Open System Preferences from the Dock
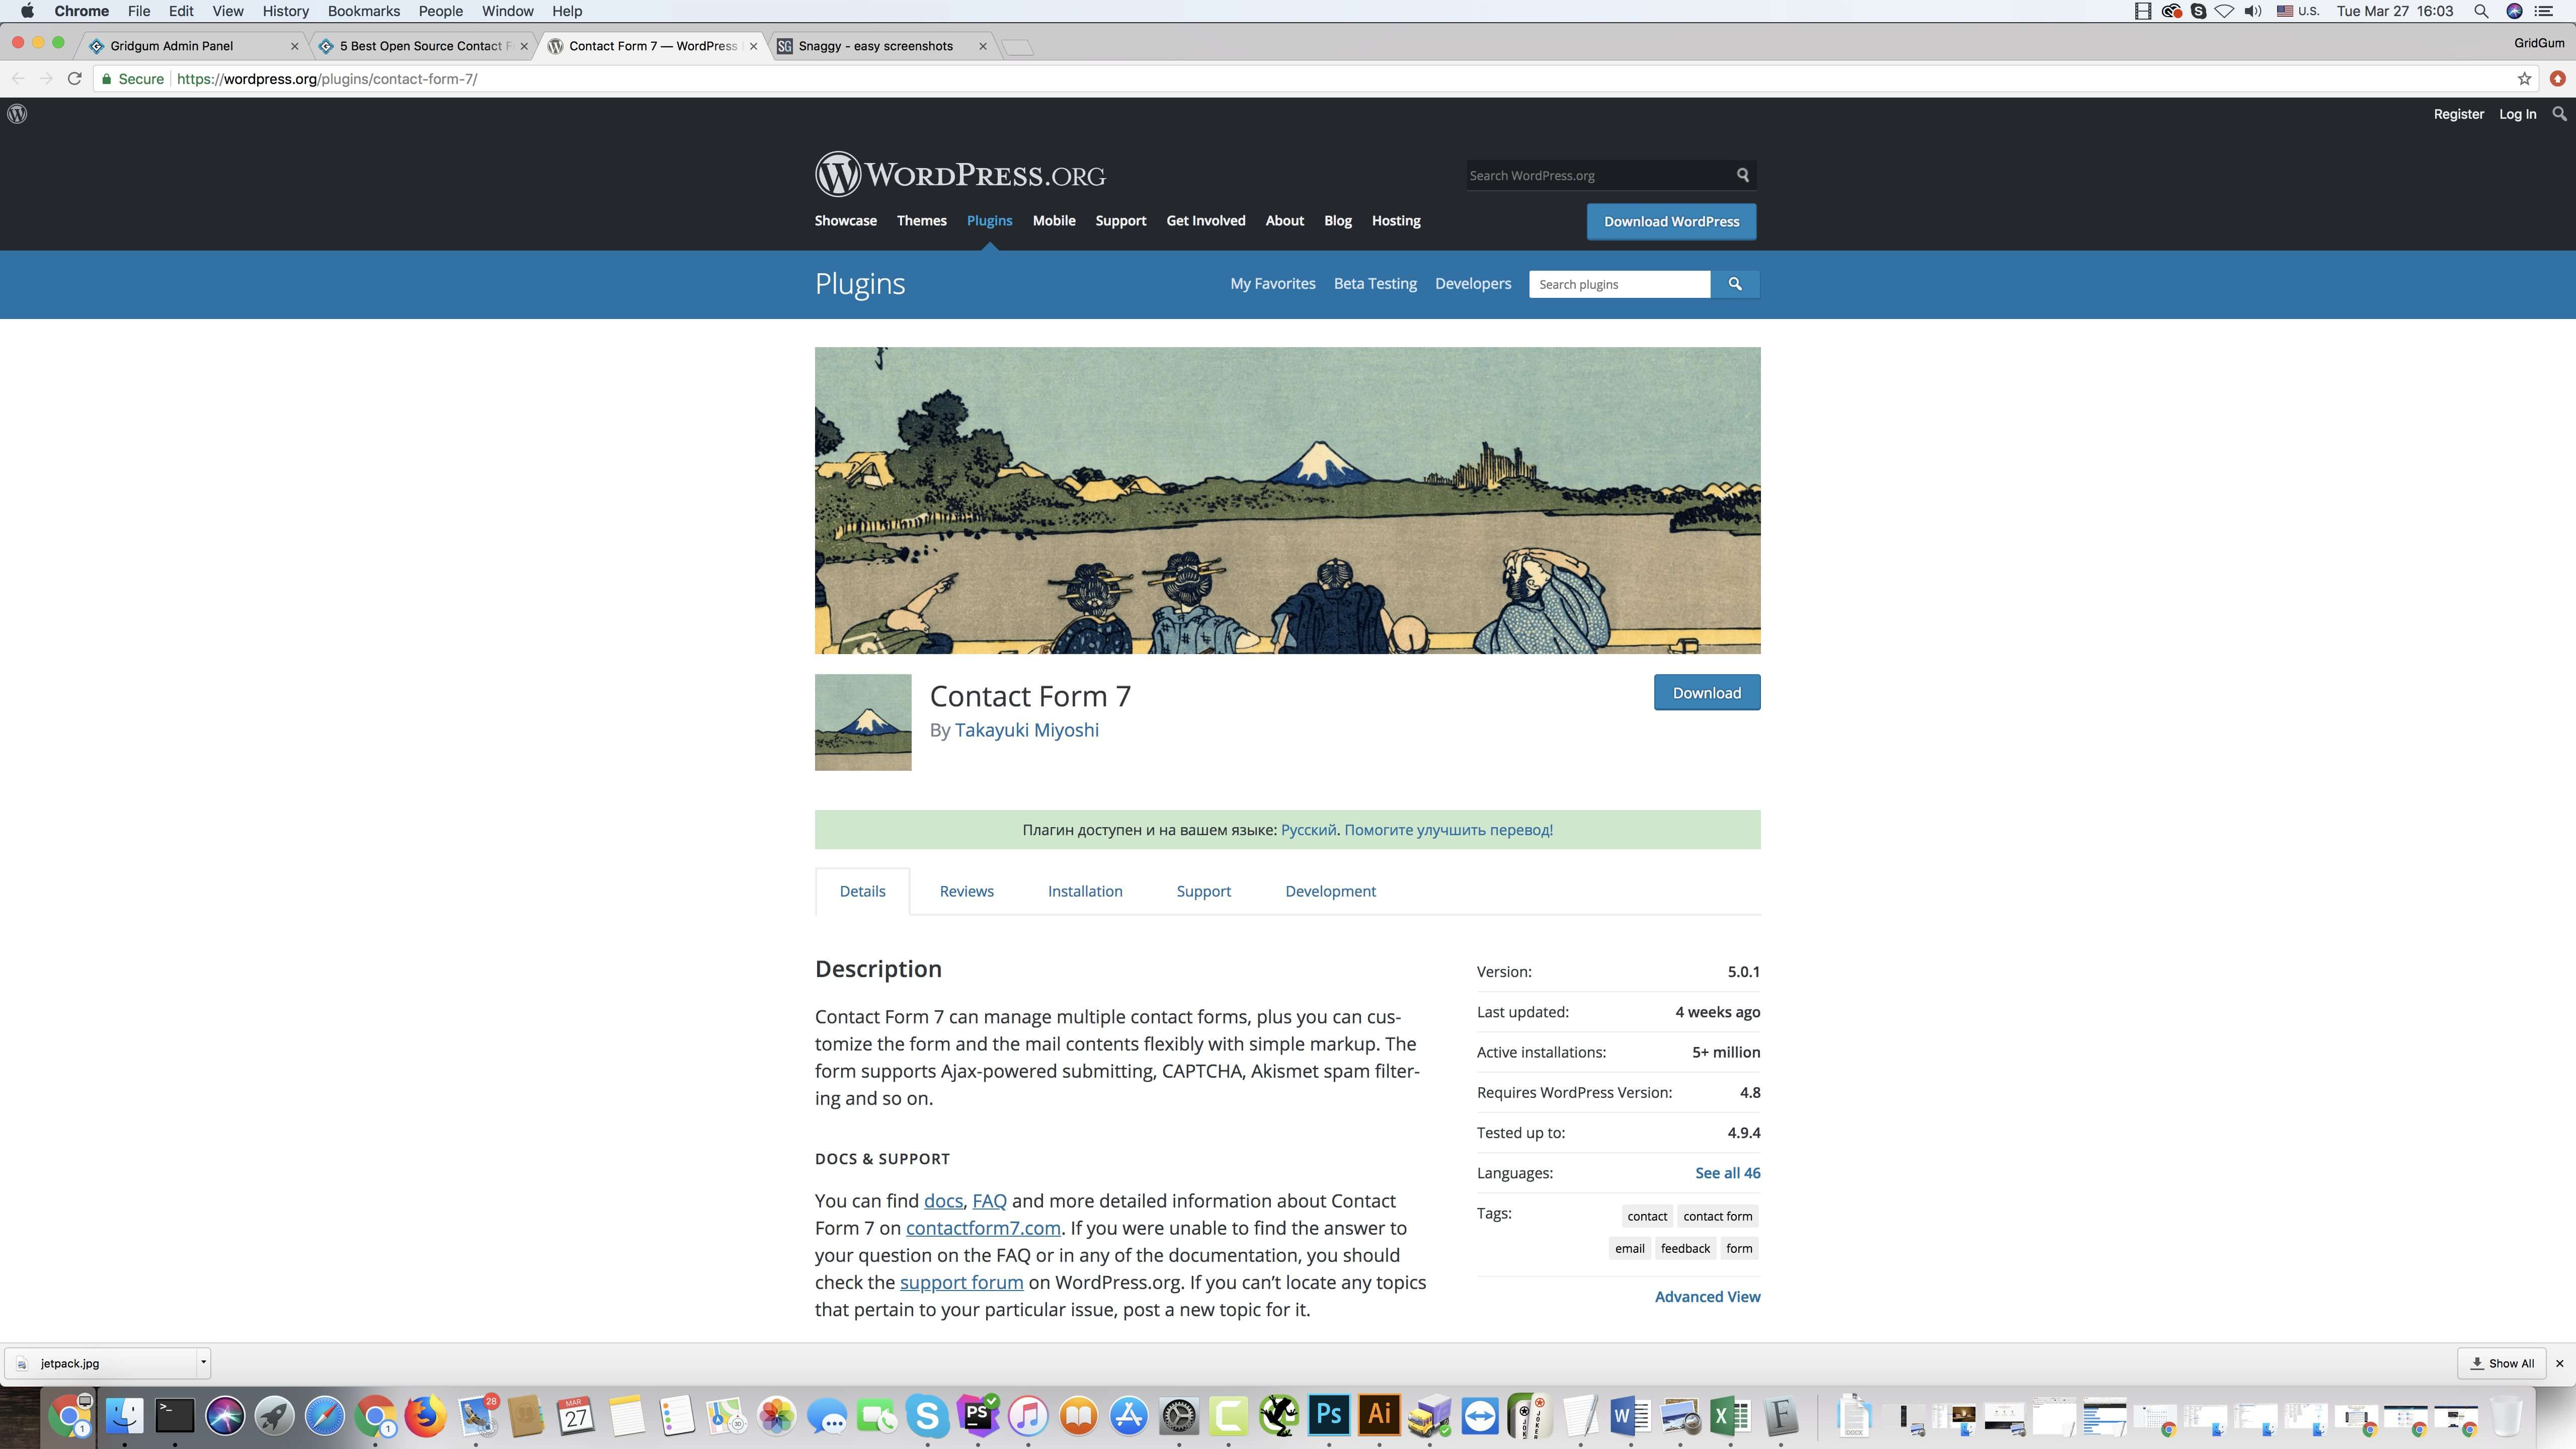Screen dimensions: 2576x1449 [x=1179, y=1416]
